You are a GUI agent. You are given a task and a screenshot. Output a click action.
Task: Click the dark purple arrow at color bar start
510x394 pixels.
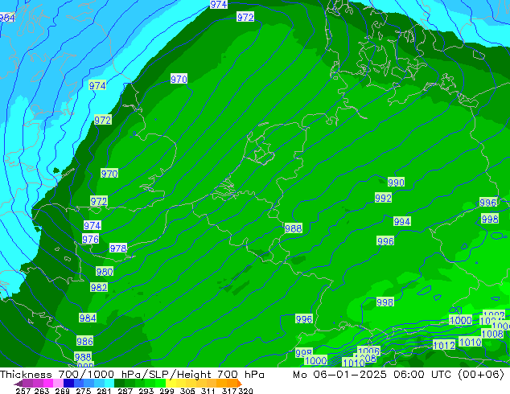pos(19,384)
